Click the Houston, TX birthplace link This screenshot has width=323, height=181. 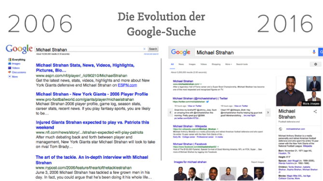click(x=284, y=153)
